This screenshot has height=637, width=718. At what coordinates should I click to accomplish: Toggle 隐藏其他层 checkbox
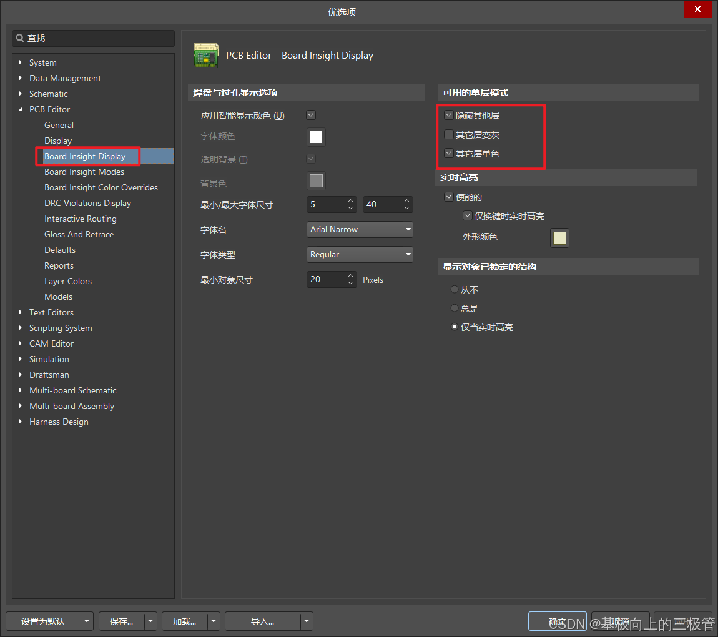click(449, 116)
